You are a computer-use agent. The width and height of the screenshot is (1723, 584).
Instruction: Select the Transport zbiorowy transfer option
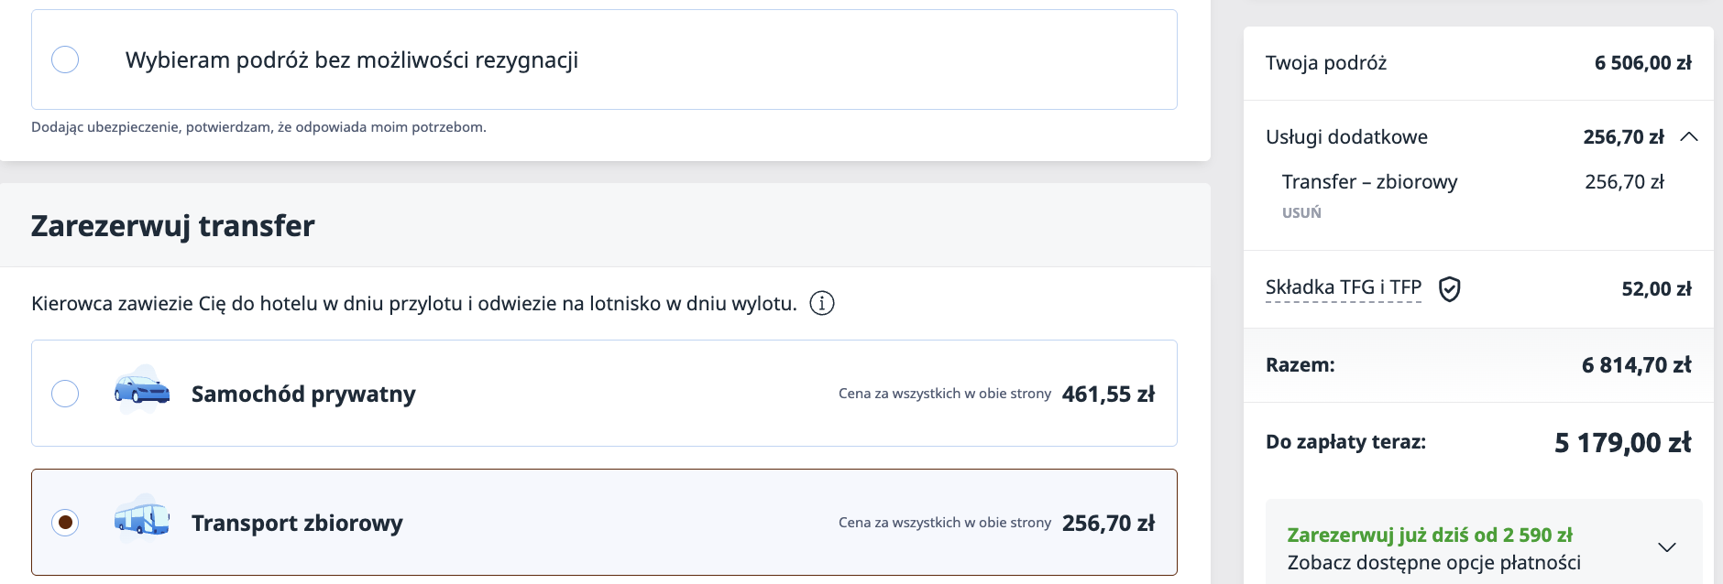[63, 523]
